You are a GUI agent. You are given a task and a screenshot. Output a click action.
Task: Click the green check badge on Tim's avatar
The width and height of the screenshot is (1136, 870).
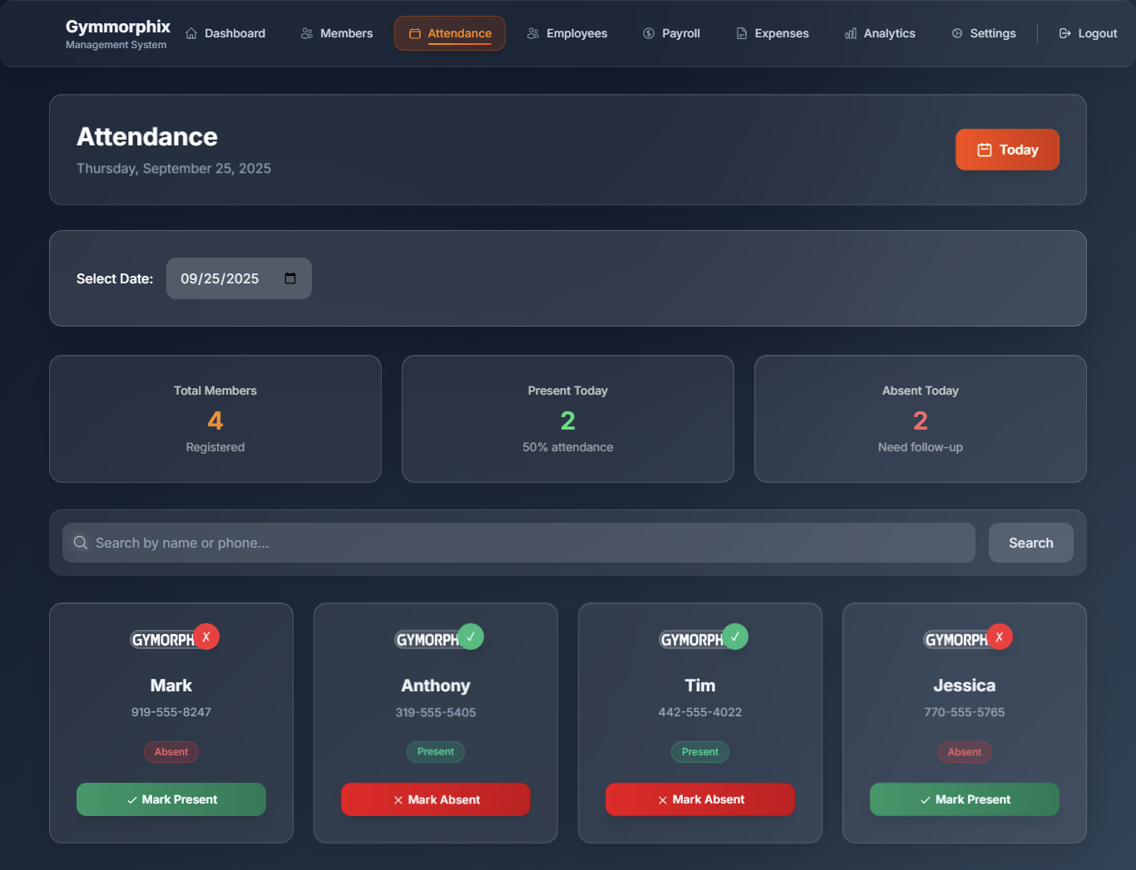point(736,637)
